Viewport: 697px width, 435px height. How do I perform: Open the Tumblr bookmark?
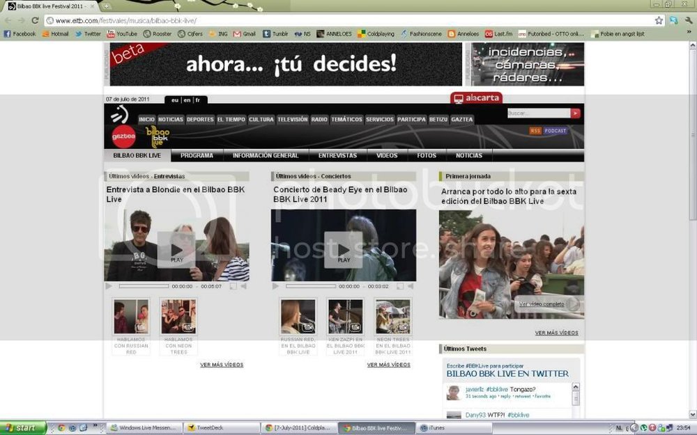(x=275, y=33)
